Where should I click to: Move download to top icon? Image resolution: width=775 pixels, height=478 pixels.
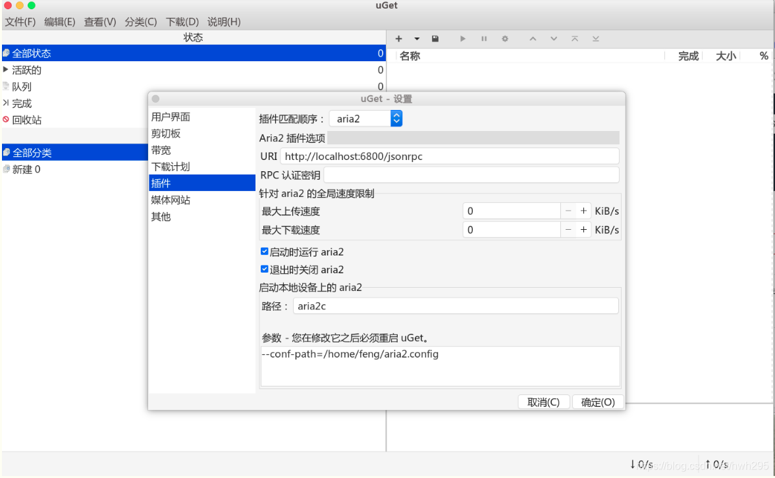pos(574,39)
